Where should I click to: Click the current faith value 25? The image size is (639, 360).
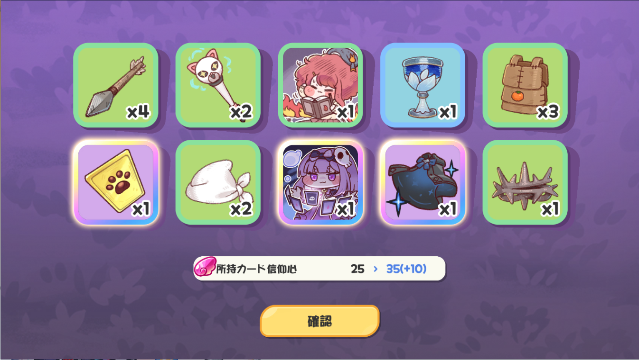point(357,269)
